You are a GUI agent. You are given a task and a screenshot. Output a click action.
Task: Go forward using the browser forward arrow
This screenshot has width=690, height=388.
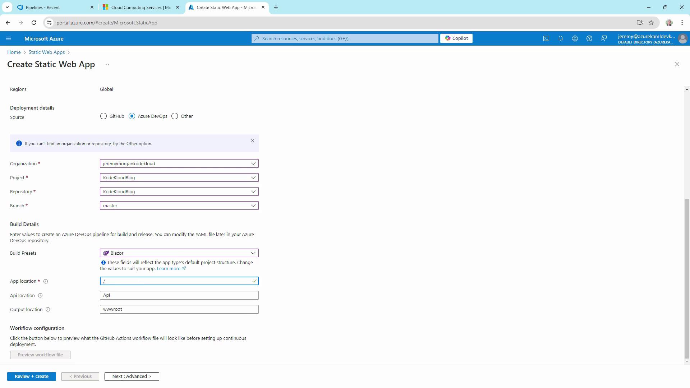click(x=21, y=23)
